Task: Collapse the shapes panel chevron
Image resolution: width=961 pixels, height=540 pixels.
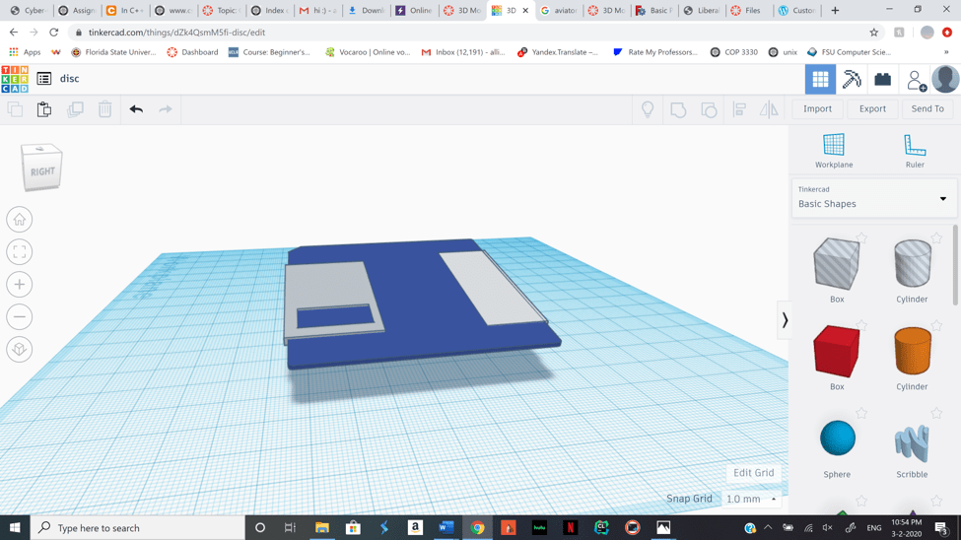Action: pyautogui.click(x=785, y=320)
